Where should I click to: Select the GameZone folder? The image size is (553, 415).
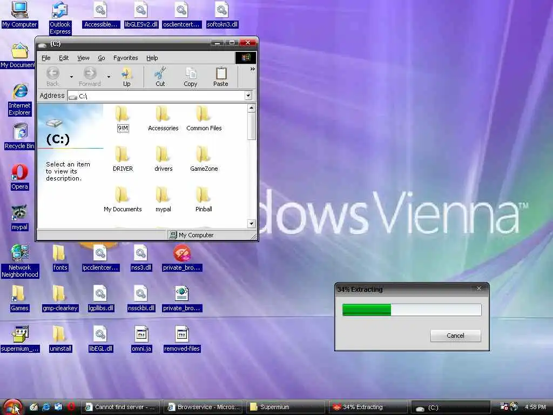pos(204,159)
